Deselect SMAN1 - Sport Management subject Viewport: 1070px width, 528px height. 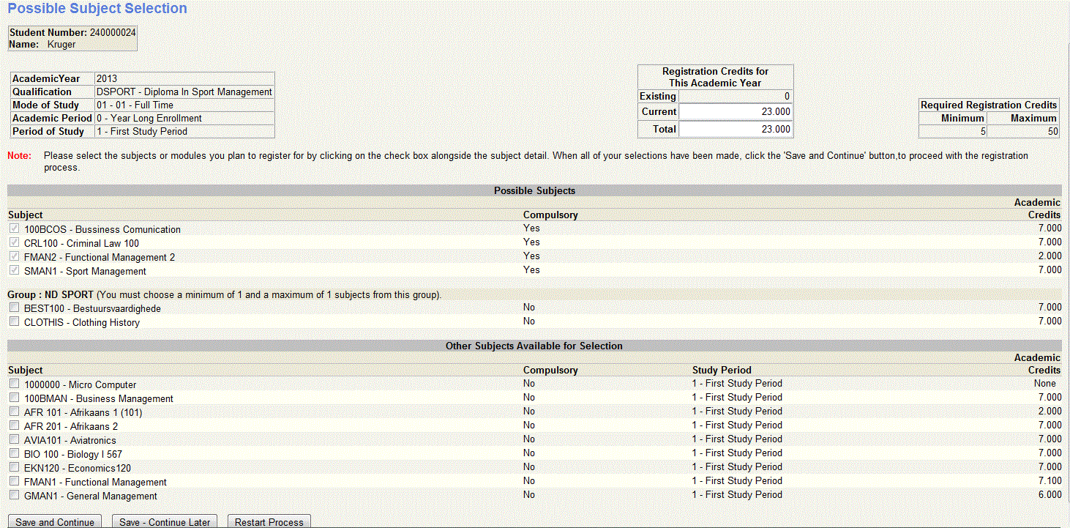[13, 269]
